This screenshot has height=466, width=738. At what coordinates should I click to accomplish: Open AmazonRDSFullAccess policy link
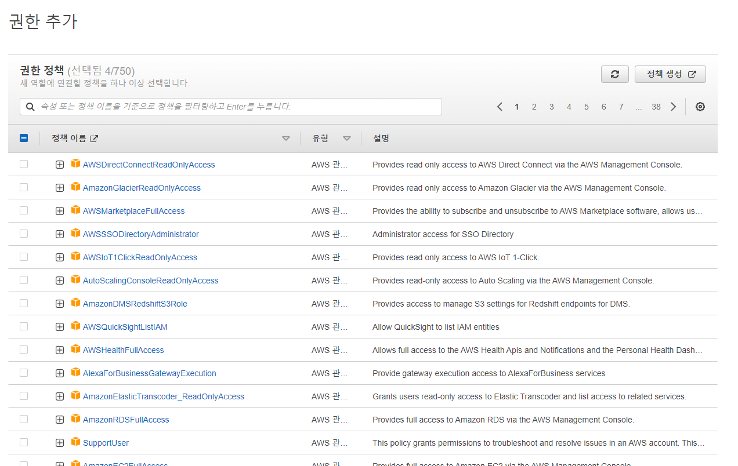click(x=126, y=420)
